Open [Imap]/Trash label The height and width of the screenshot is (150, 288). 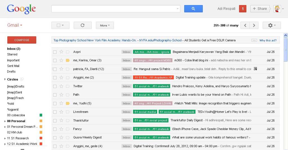tap(15, 98)
